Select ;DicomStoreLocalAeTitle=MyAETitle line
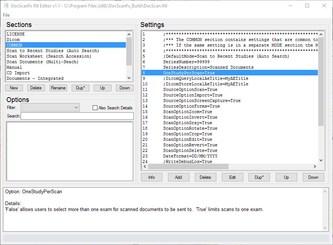333x245 pixels. pos(230,84)
